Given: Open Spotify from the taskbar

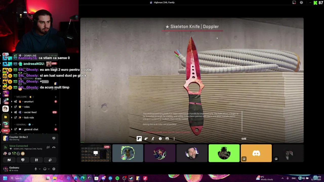Looking at the screenshot, I should 117,178.
